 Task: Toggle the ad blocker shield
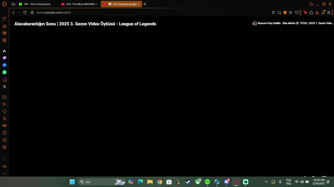tap(285, 12)
